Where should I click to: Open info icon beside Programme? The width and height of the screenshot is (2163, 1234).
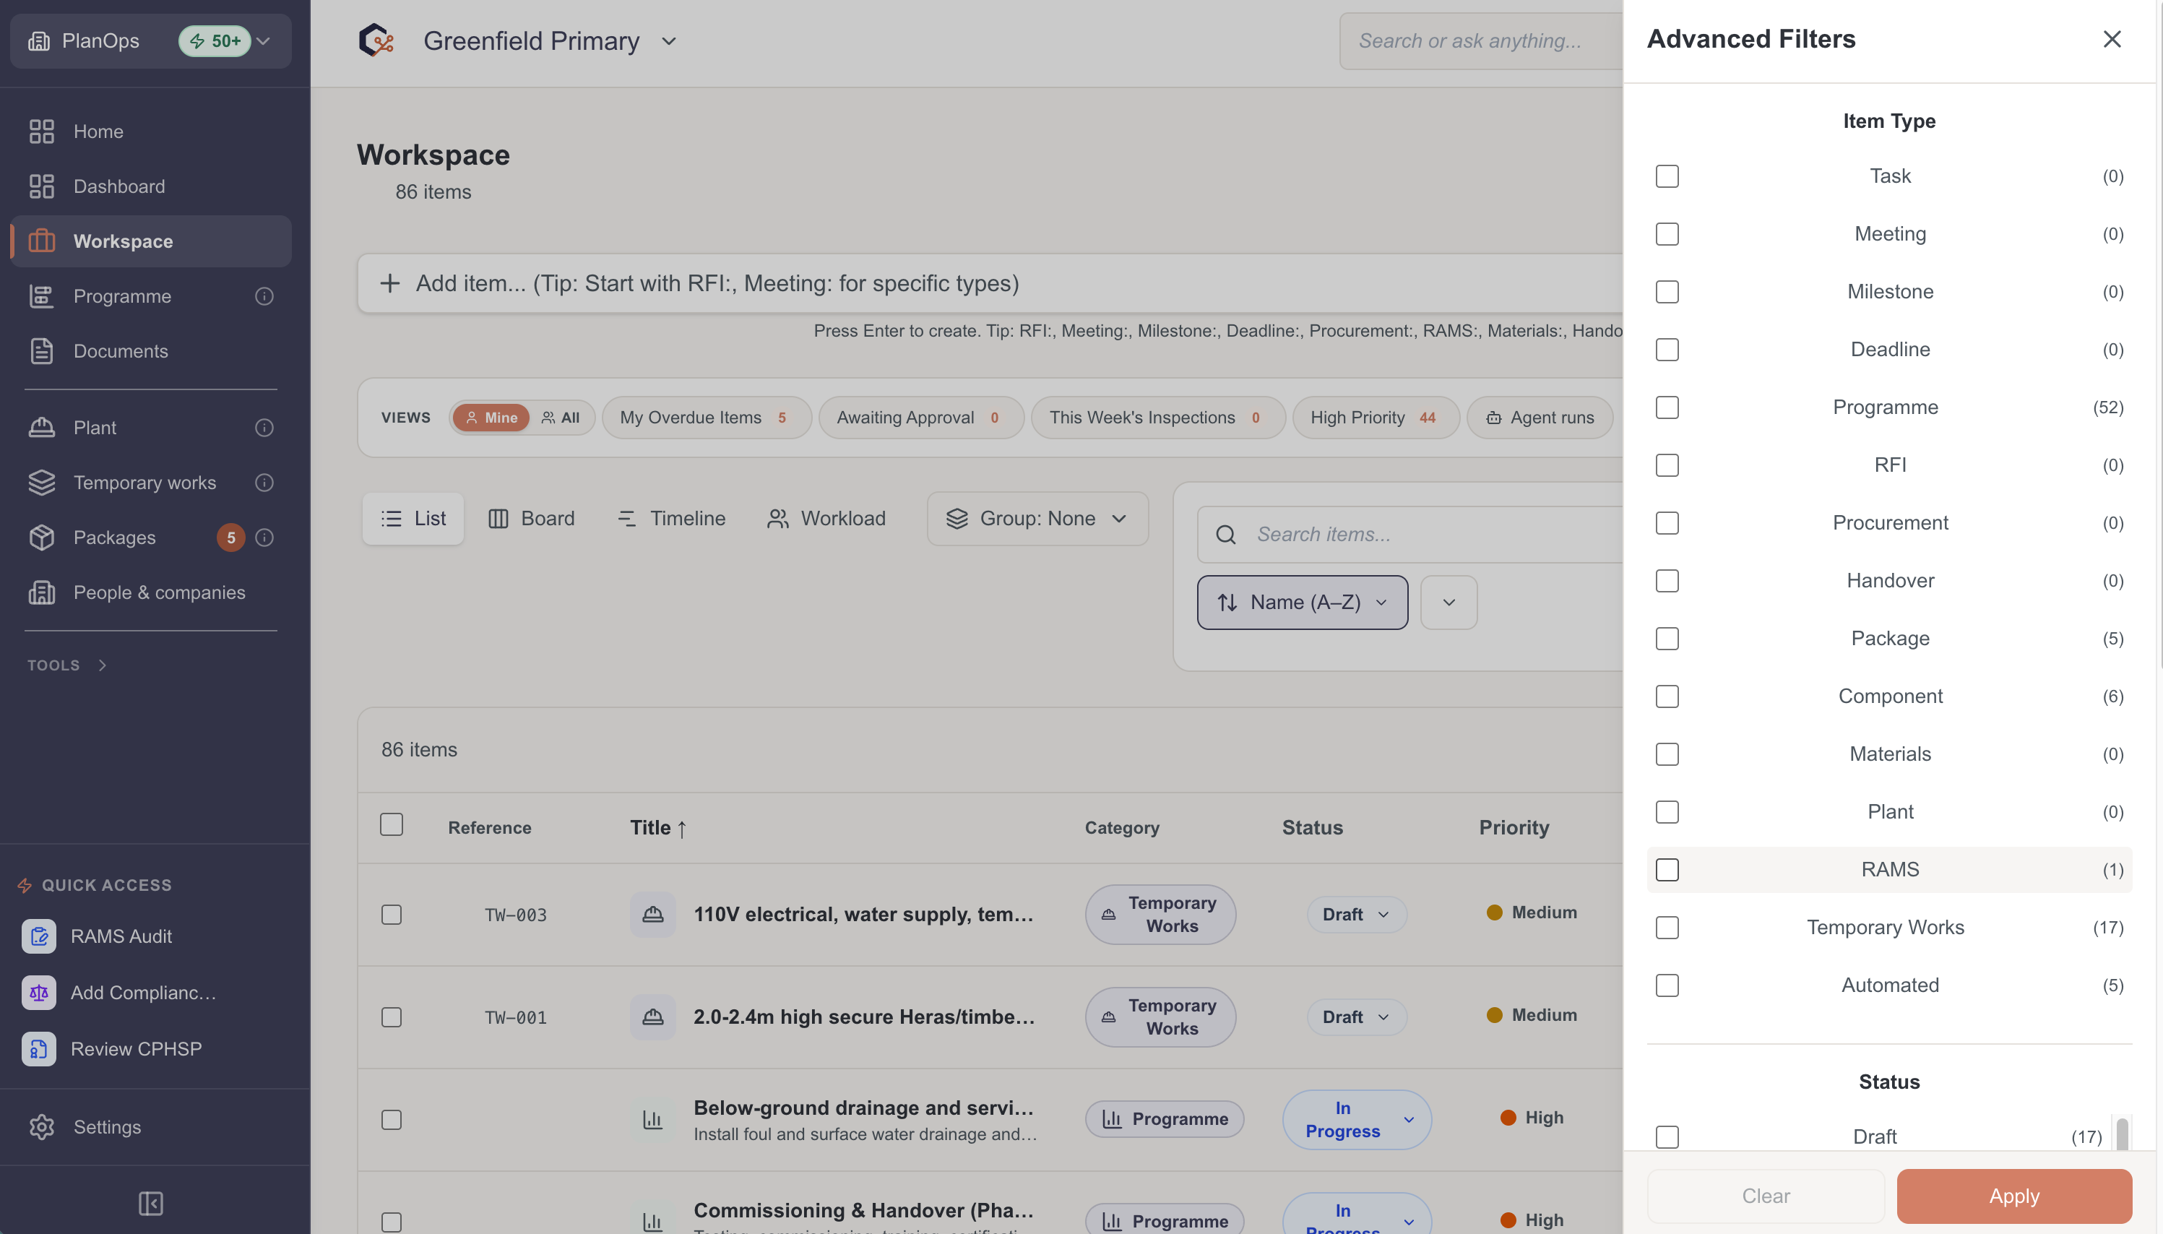[x=264, y=295]
